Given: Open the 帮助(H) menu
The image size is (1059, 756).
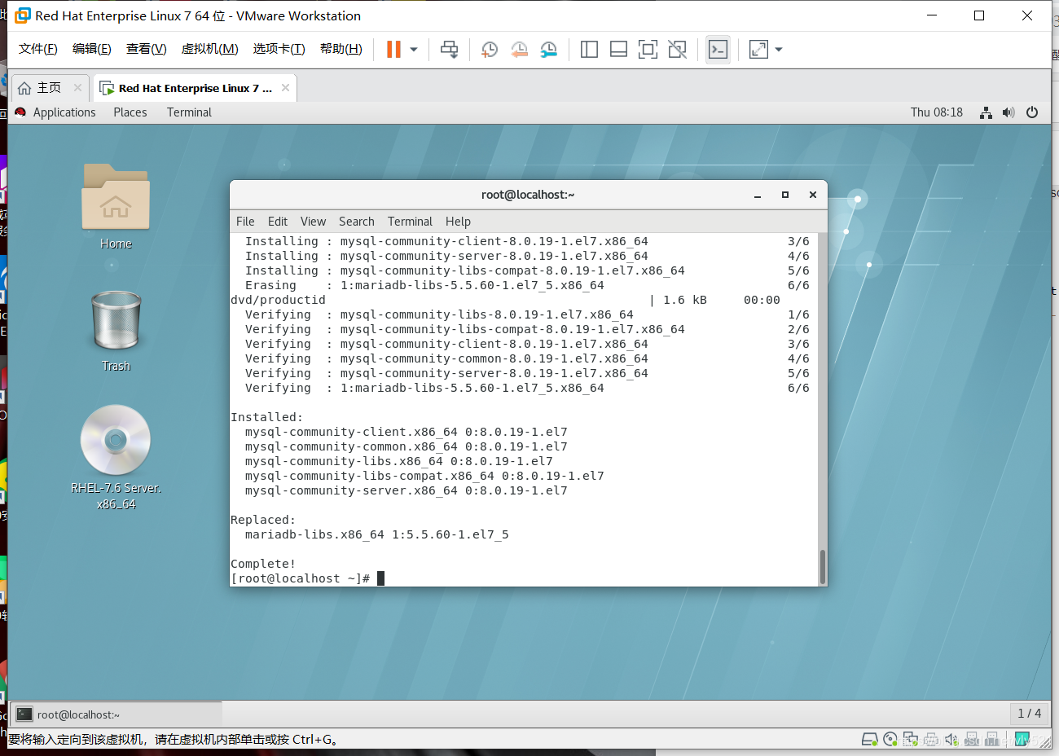Looking at the screenshot, I should 341,49.
